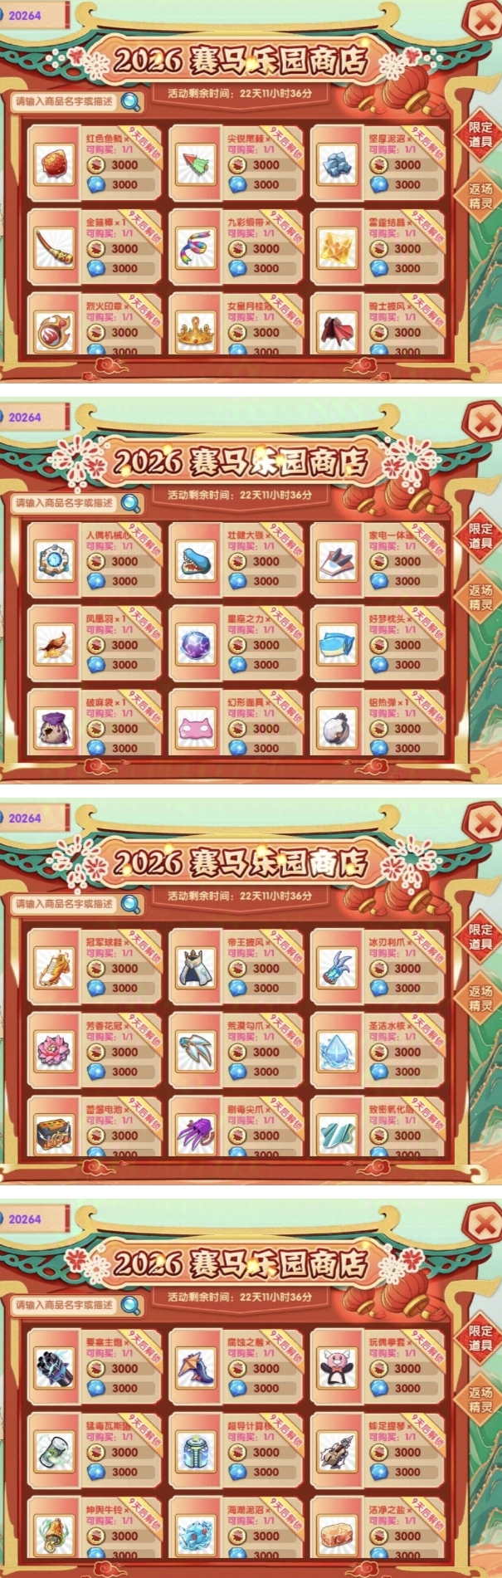The image size is (502, 1578).
Task: Select the 红色鱼鳞 red scale item icon
Action: [x=55, y=163]
